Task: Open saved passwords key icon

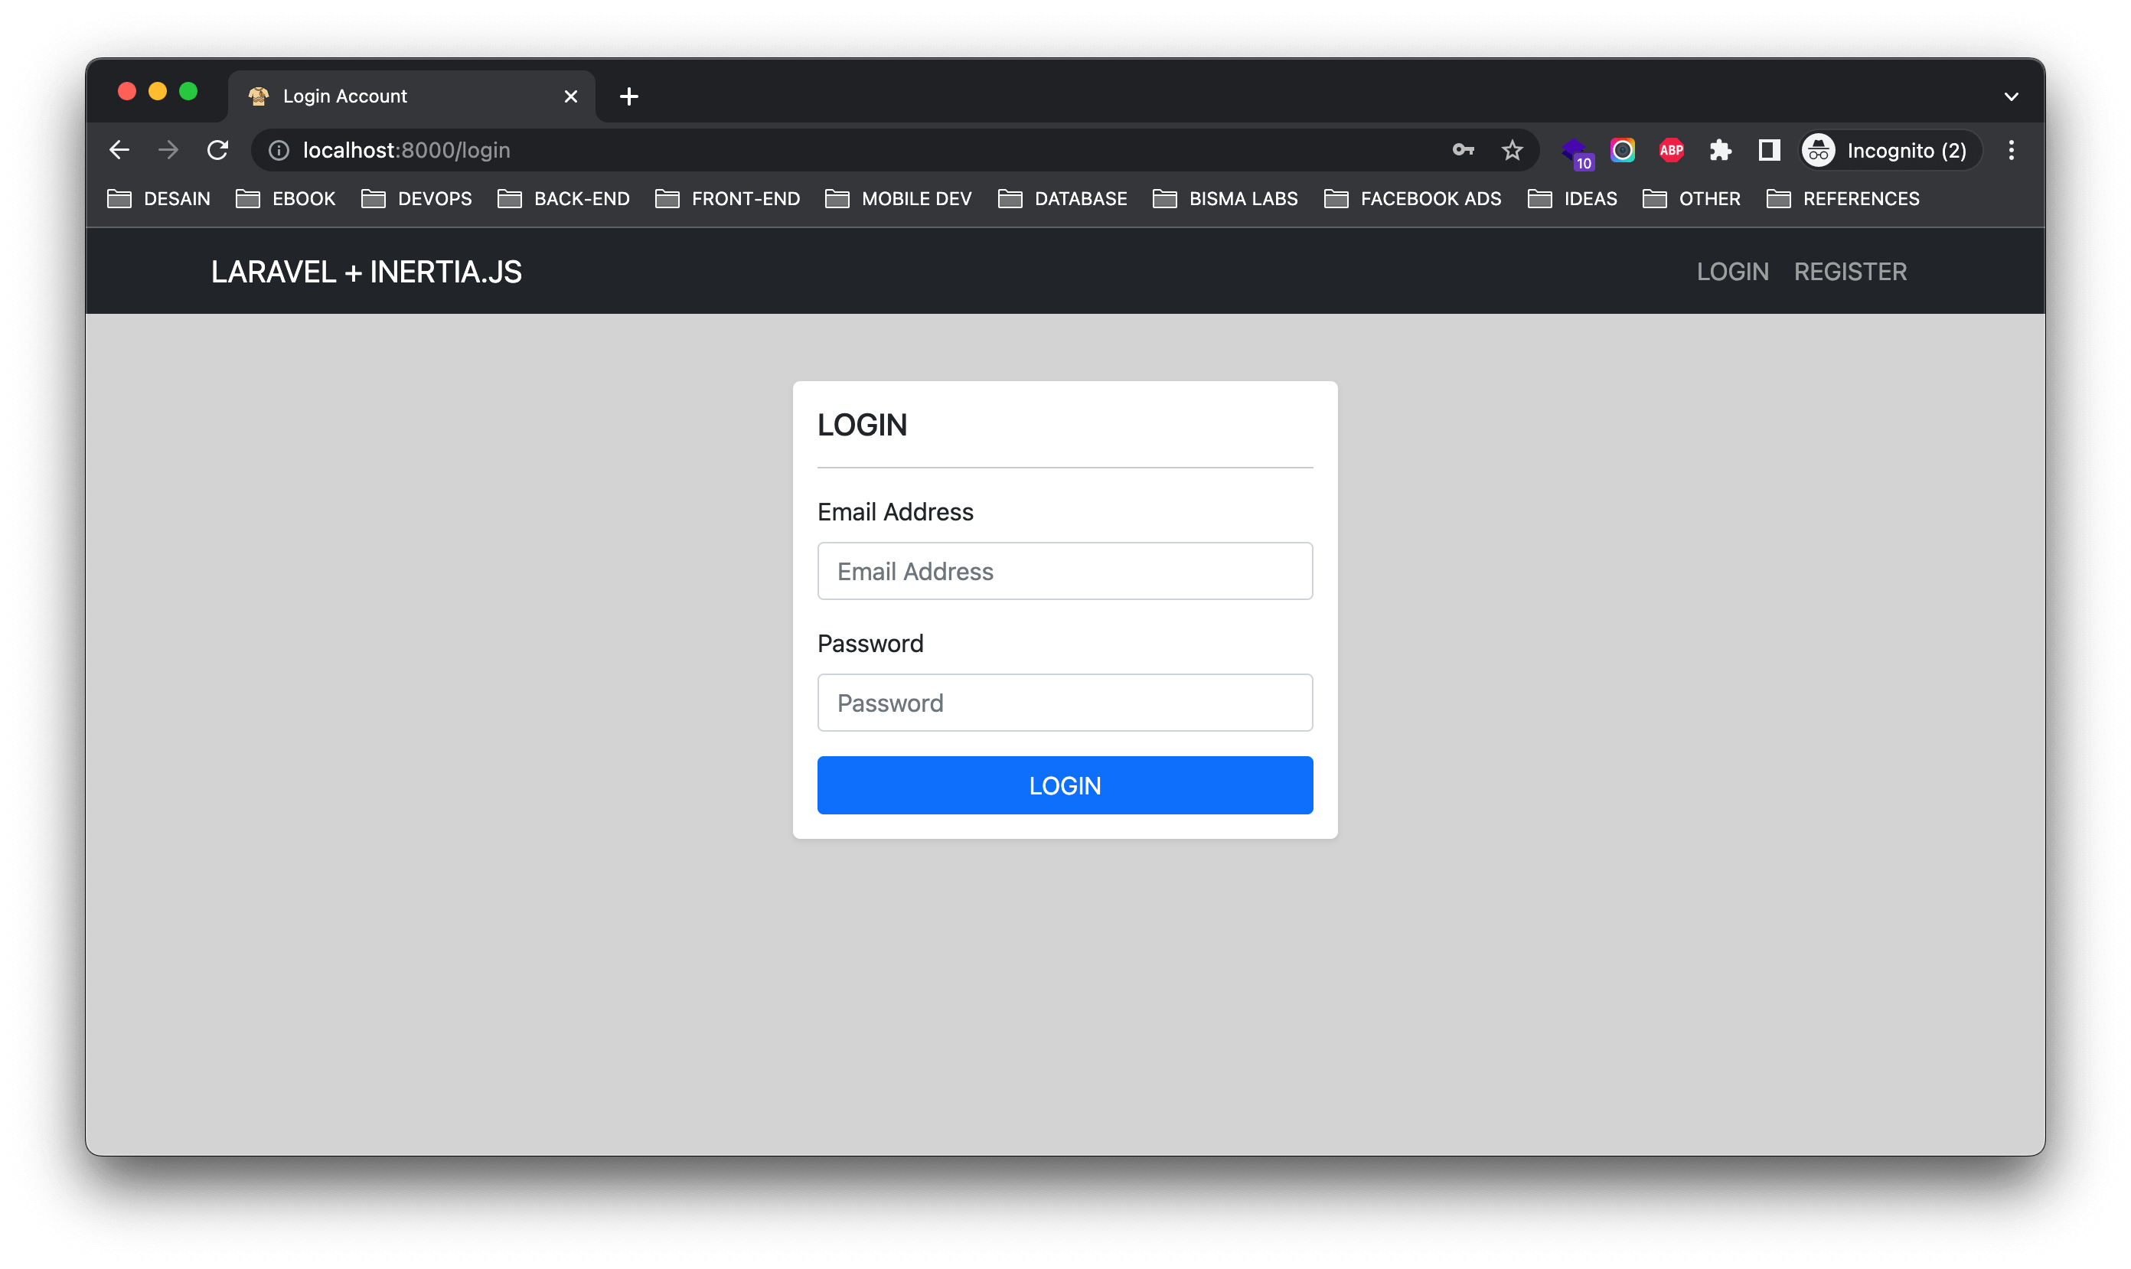Action: click(1463, 151)
